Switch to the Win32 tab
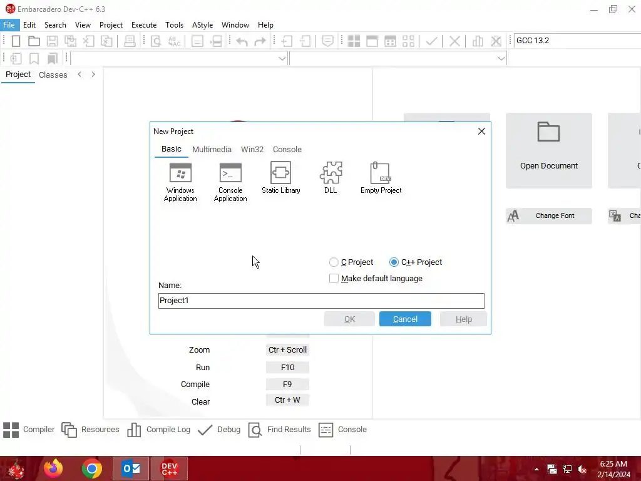The height and width of the screenshot is (481, 641). pyautogui.click(x=252, y=149)
